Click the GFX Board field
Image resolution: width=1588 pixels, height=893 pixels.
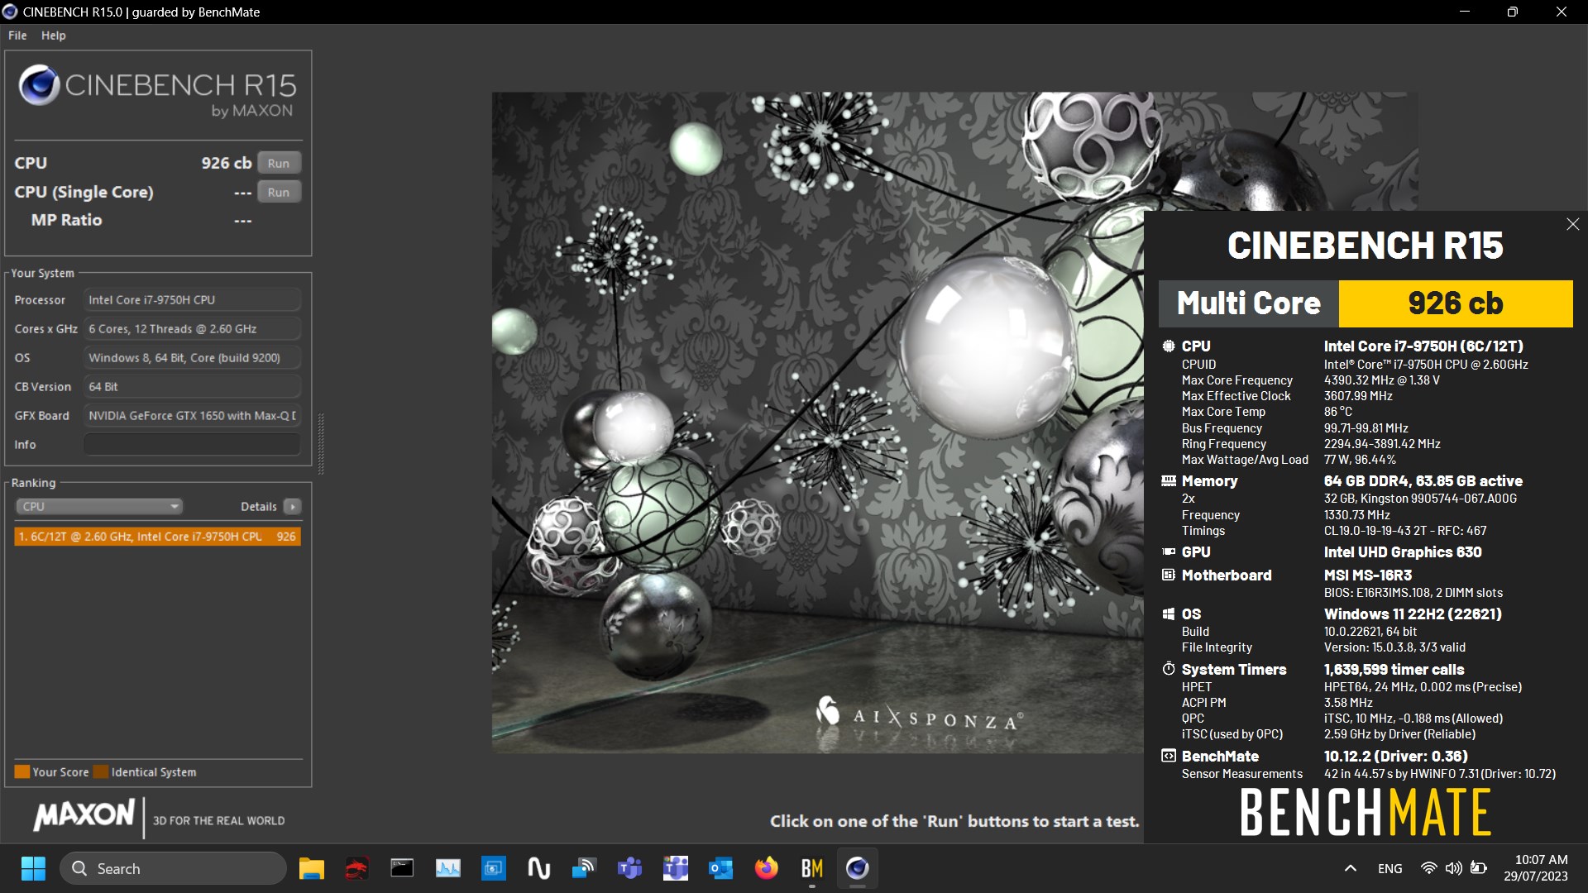[x=192, y=415]
